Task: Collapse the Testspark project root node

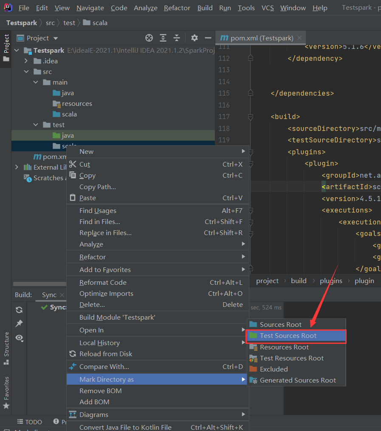Action: (17, 50)
